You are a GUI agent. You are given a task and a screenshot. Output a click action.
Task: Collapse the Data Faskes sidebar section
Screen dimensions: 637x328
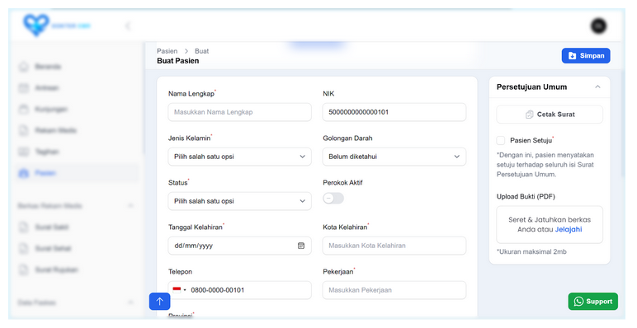(130, 302)
